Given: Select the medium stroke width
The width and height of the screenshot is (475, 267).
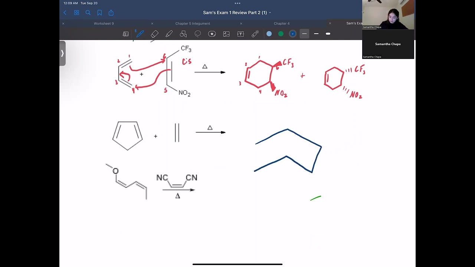Looking at the screenshot, I should 316,34.
